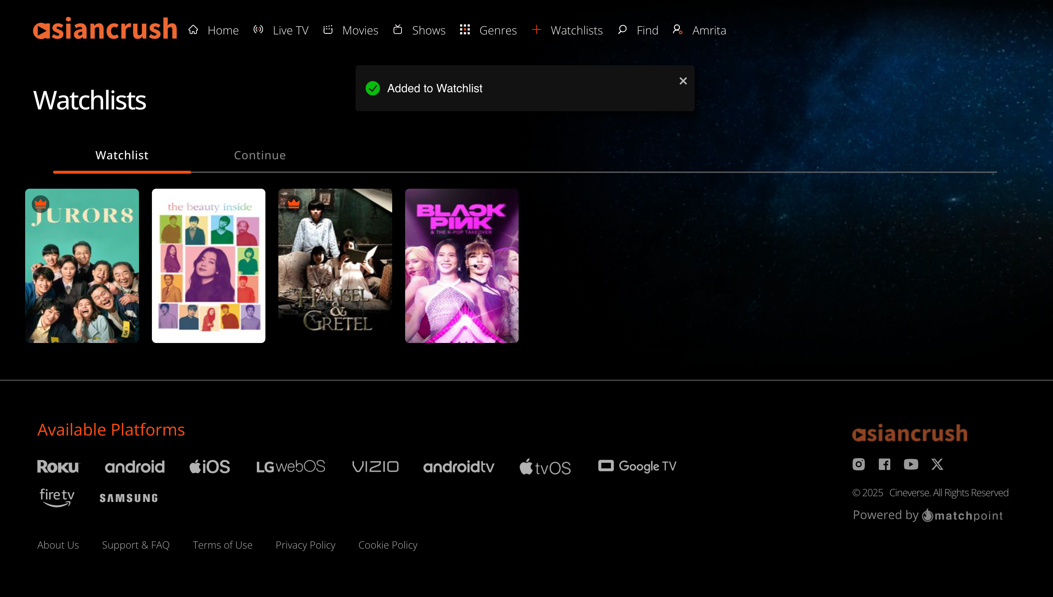The height and width of the screenshot is (597, 1053).
Task: Dismiss the Added to Watchlist notification
Action: (x=683, y=81)
